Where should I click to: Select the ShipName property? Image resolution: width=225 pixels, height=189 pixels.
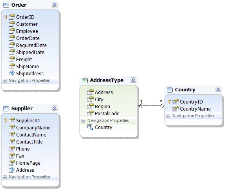[x=28, y=67]
